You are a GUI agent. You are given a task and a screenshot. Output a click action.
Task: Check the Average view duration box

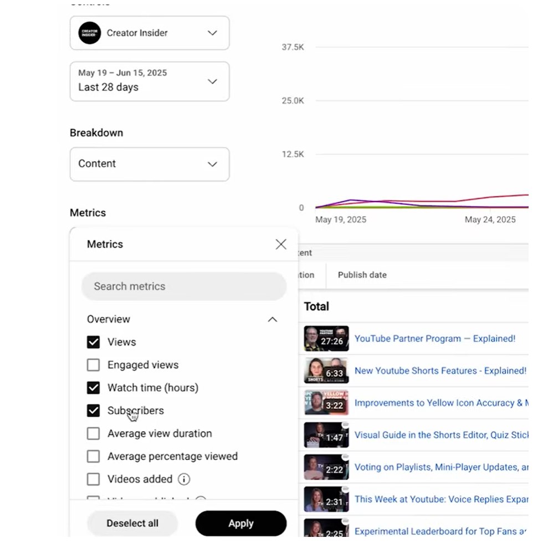(93, 433)
